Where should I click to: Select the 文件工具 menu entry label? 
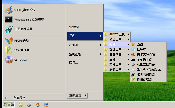click(115, 64)
